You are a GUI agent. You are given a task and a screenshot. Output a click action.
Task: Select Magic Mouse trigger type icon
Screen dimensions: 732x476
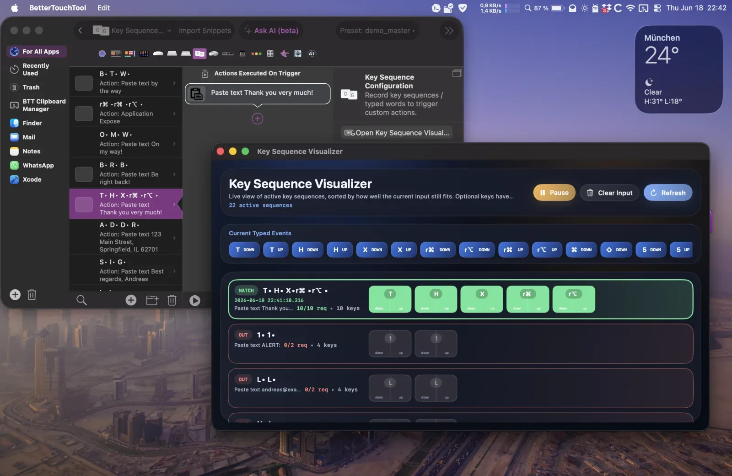pos(158,54)
